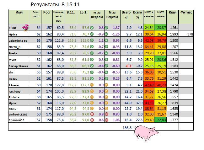Viewport: 204px width, 150px height.
Task: Click green check beside -0,88 in Fiesta row
Action: [106, 53]
